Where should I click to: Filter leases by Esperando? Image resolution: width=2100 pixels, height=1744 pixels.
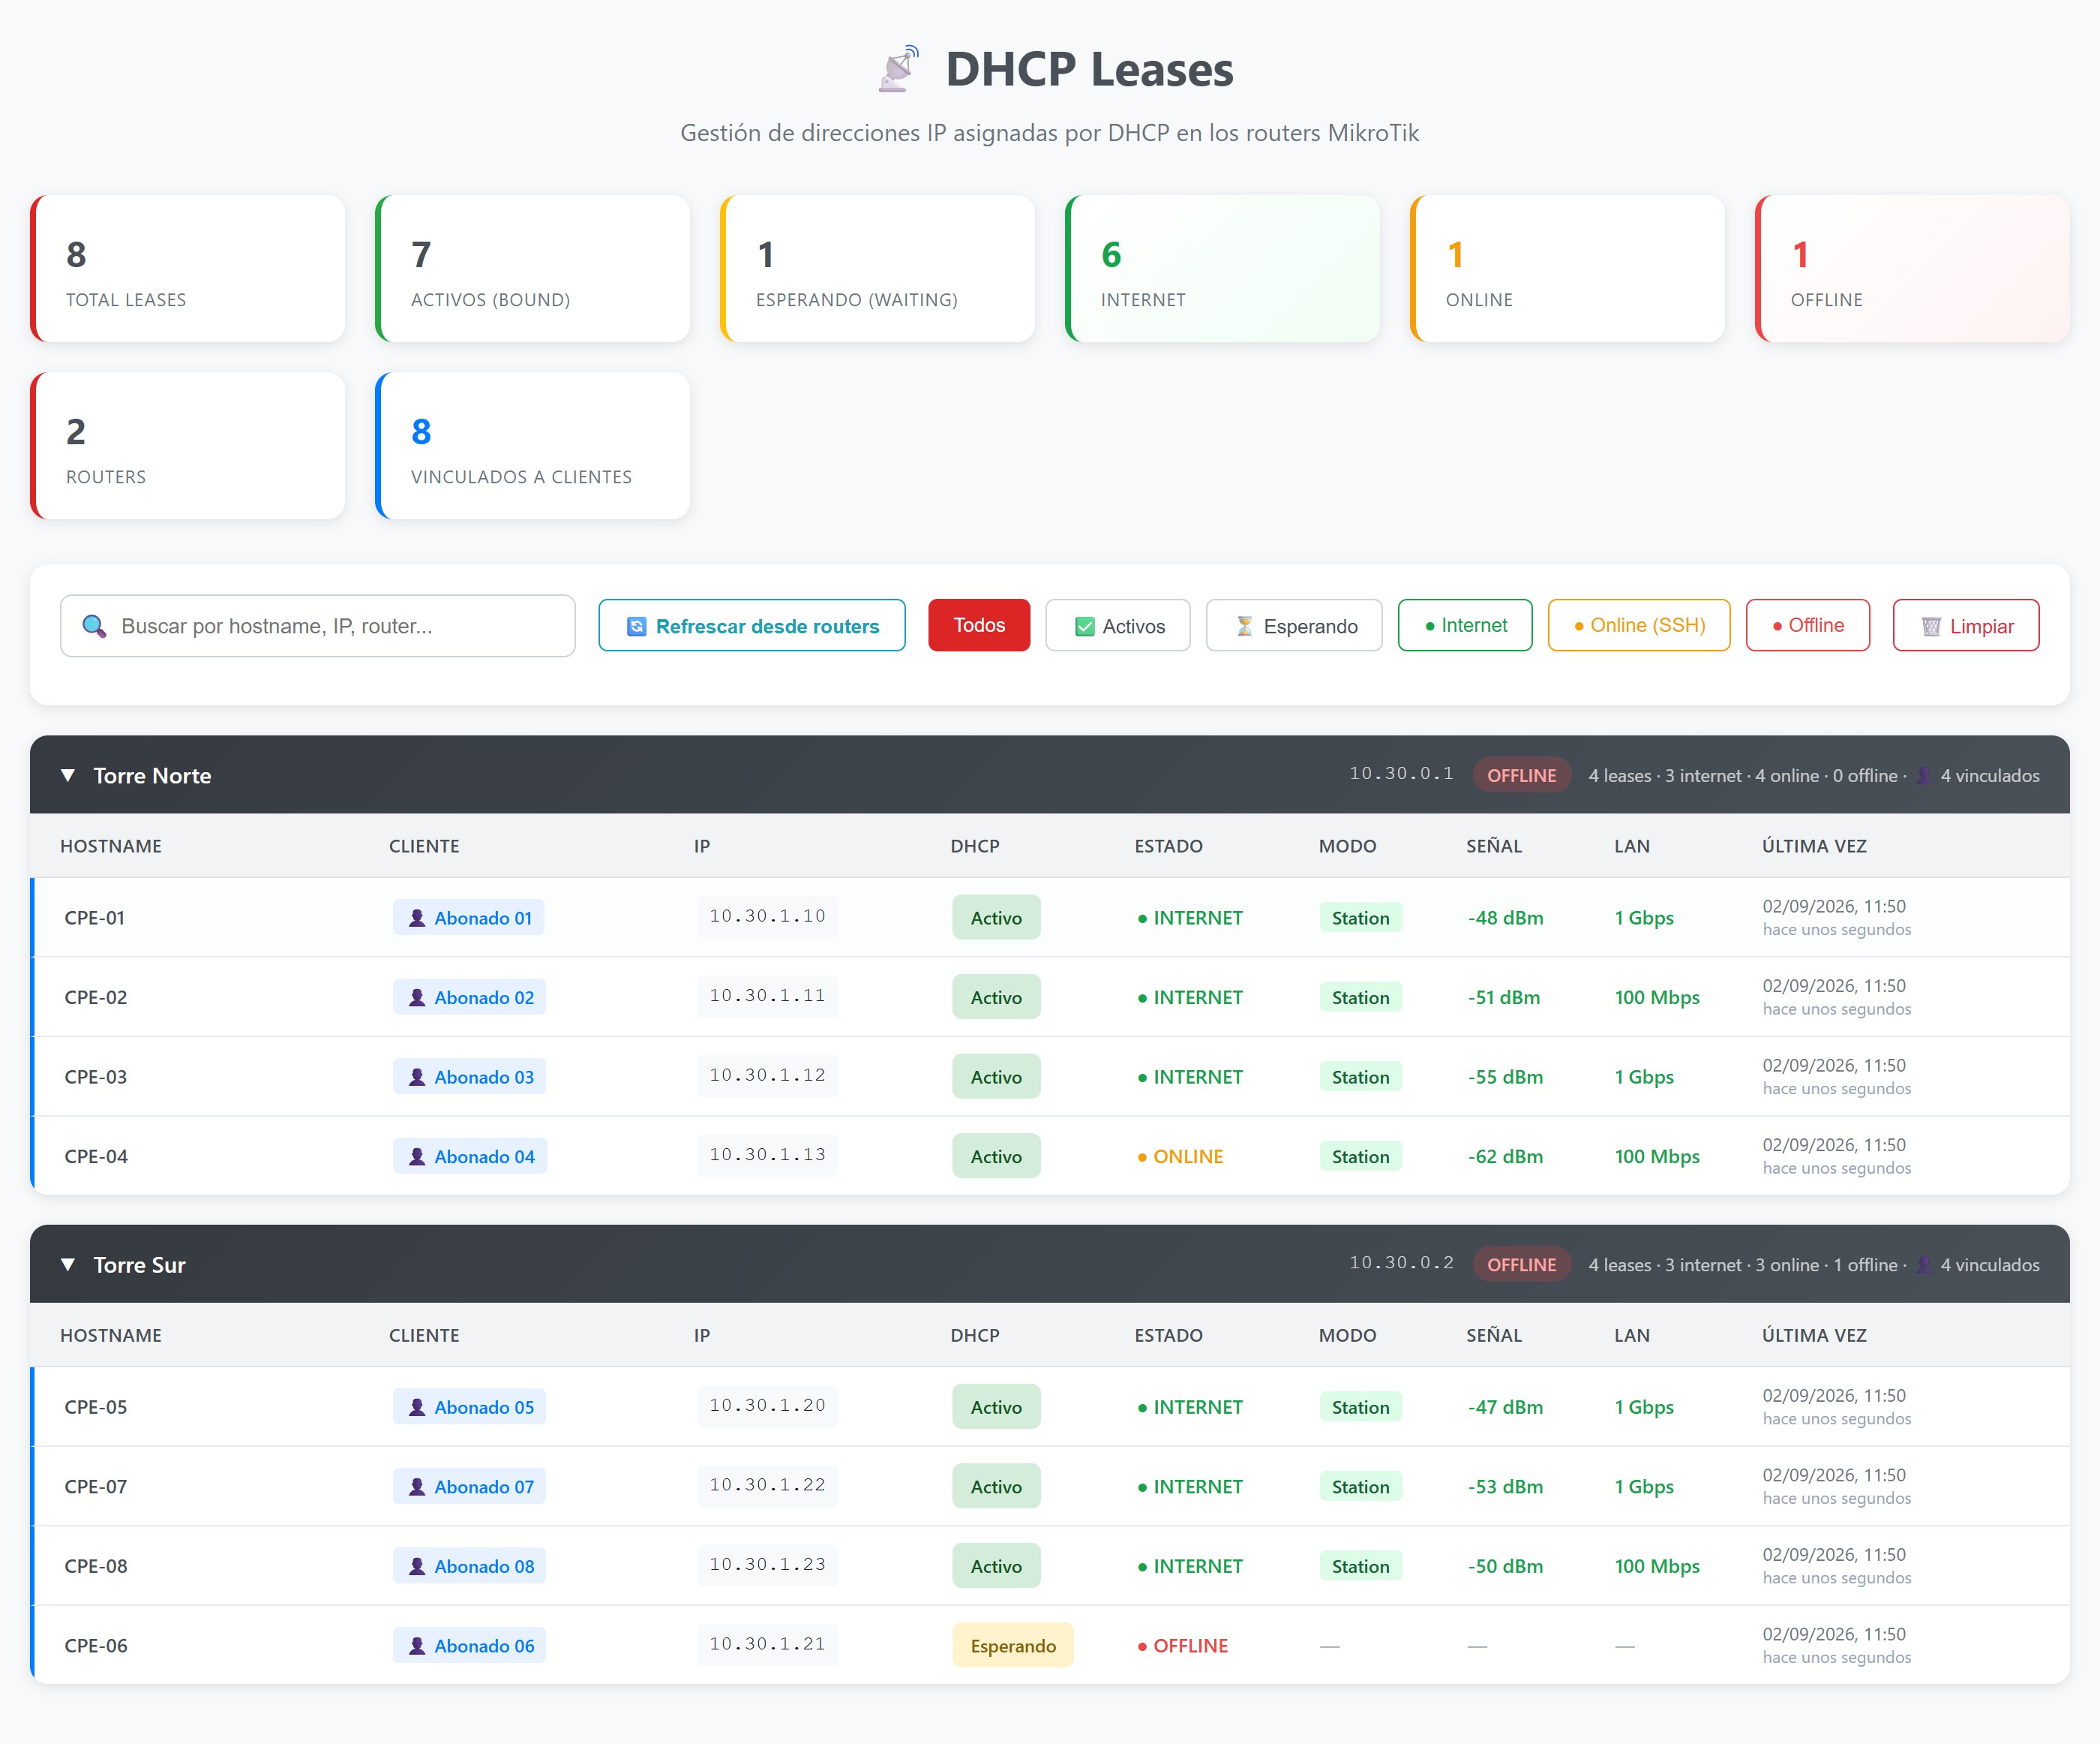click(x=1294, y=625)
